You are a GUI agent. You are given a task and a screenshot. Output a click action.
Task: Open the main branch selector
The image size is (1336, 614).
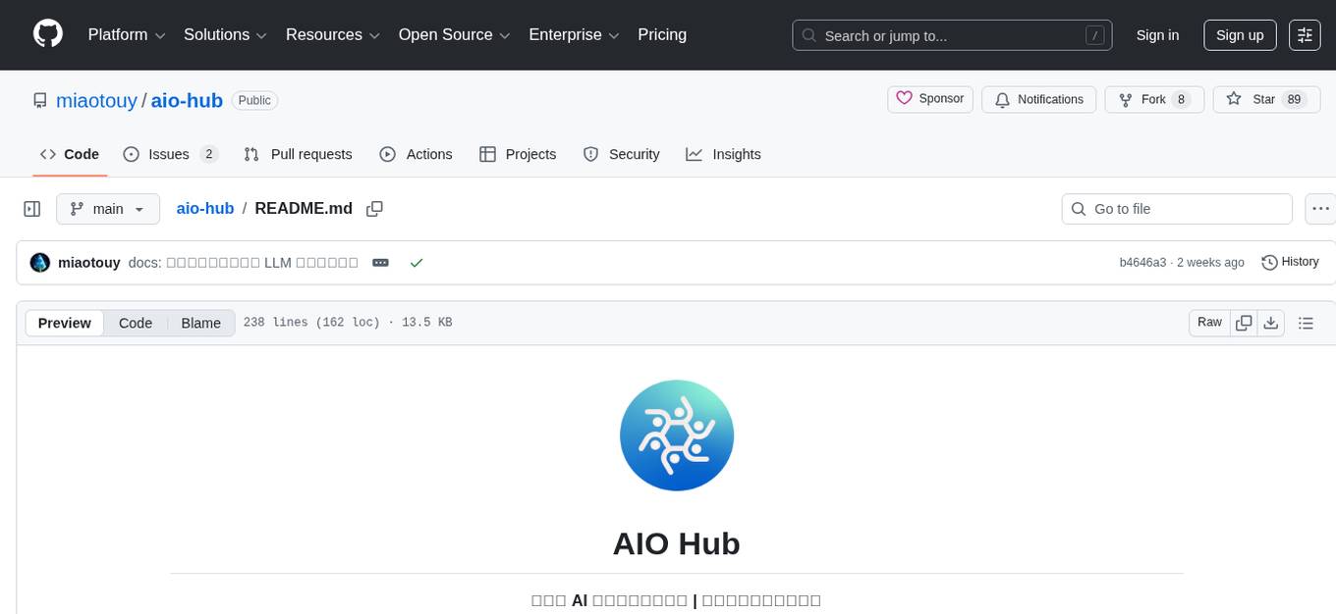point(108,208)
